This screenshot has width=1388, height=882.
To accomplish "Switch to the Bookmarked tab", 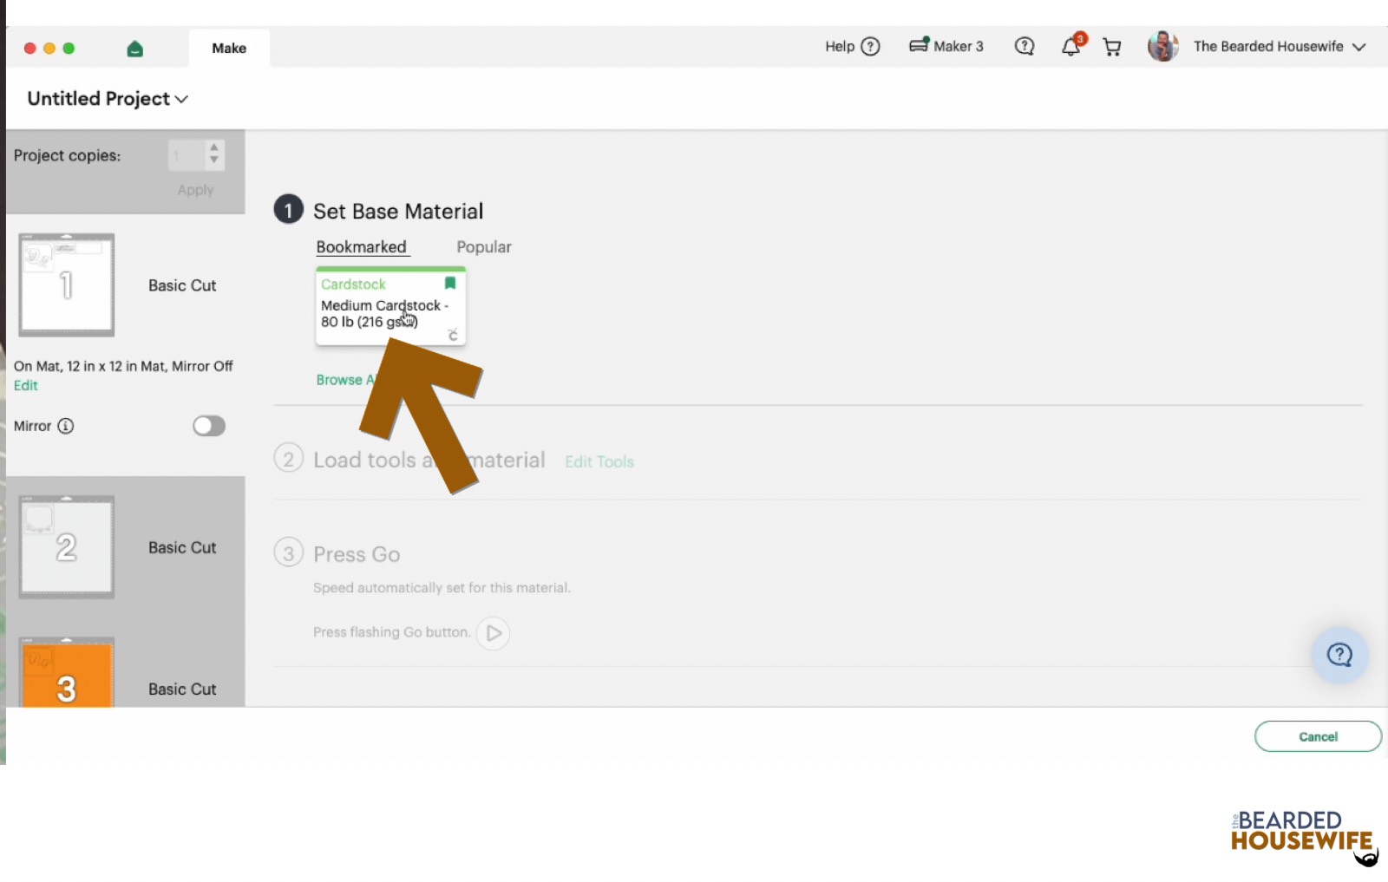I will [361, 247].
